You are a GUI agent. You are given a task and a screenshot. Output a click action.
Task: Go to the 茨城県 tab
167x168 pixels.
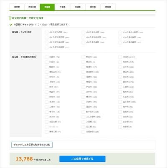(78, 7)
